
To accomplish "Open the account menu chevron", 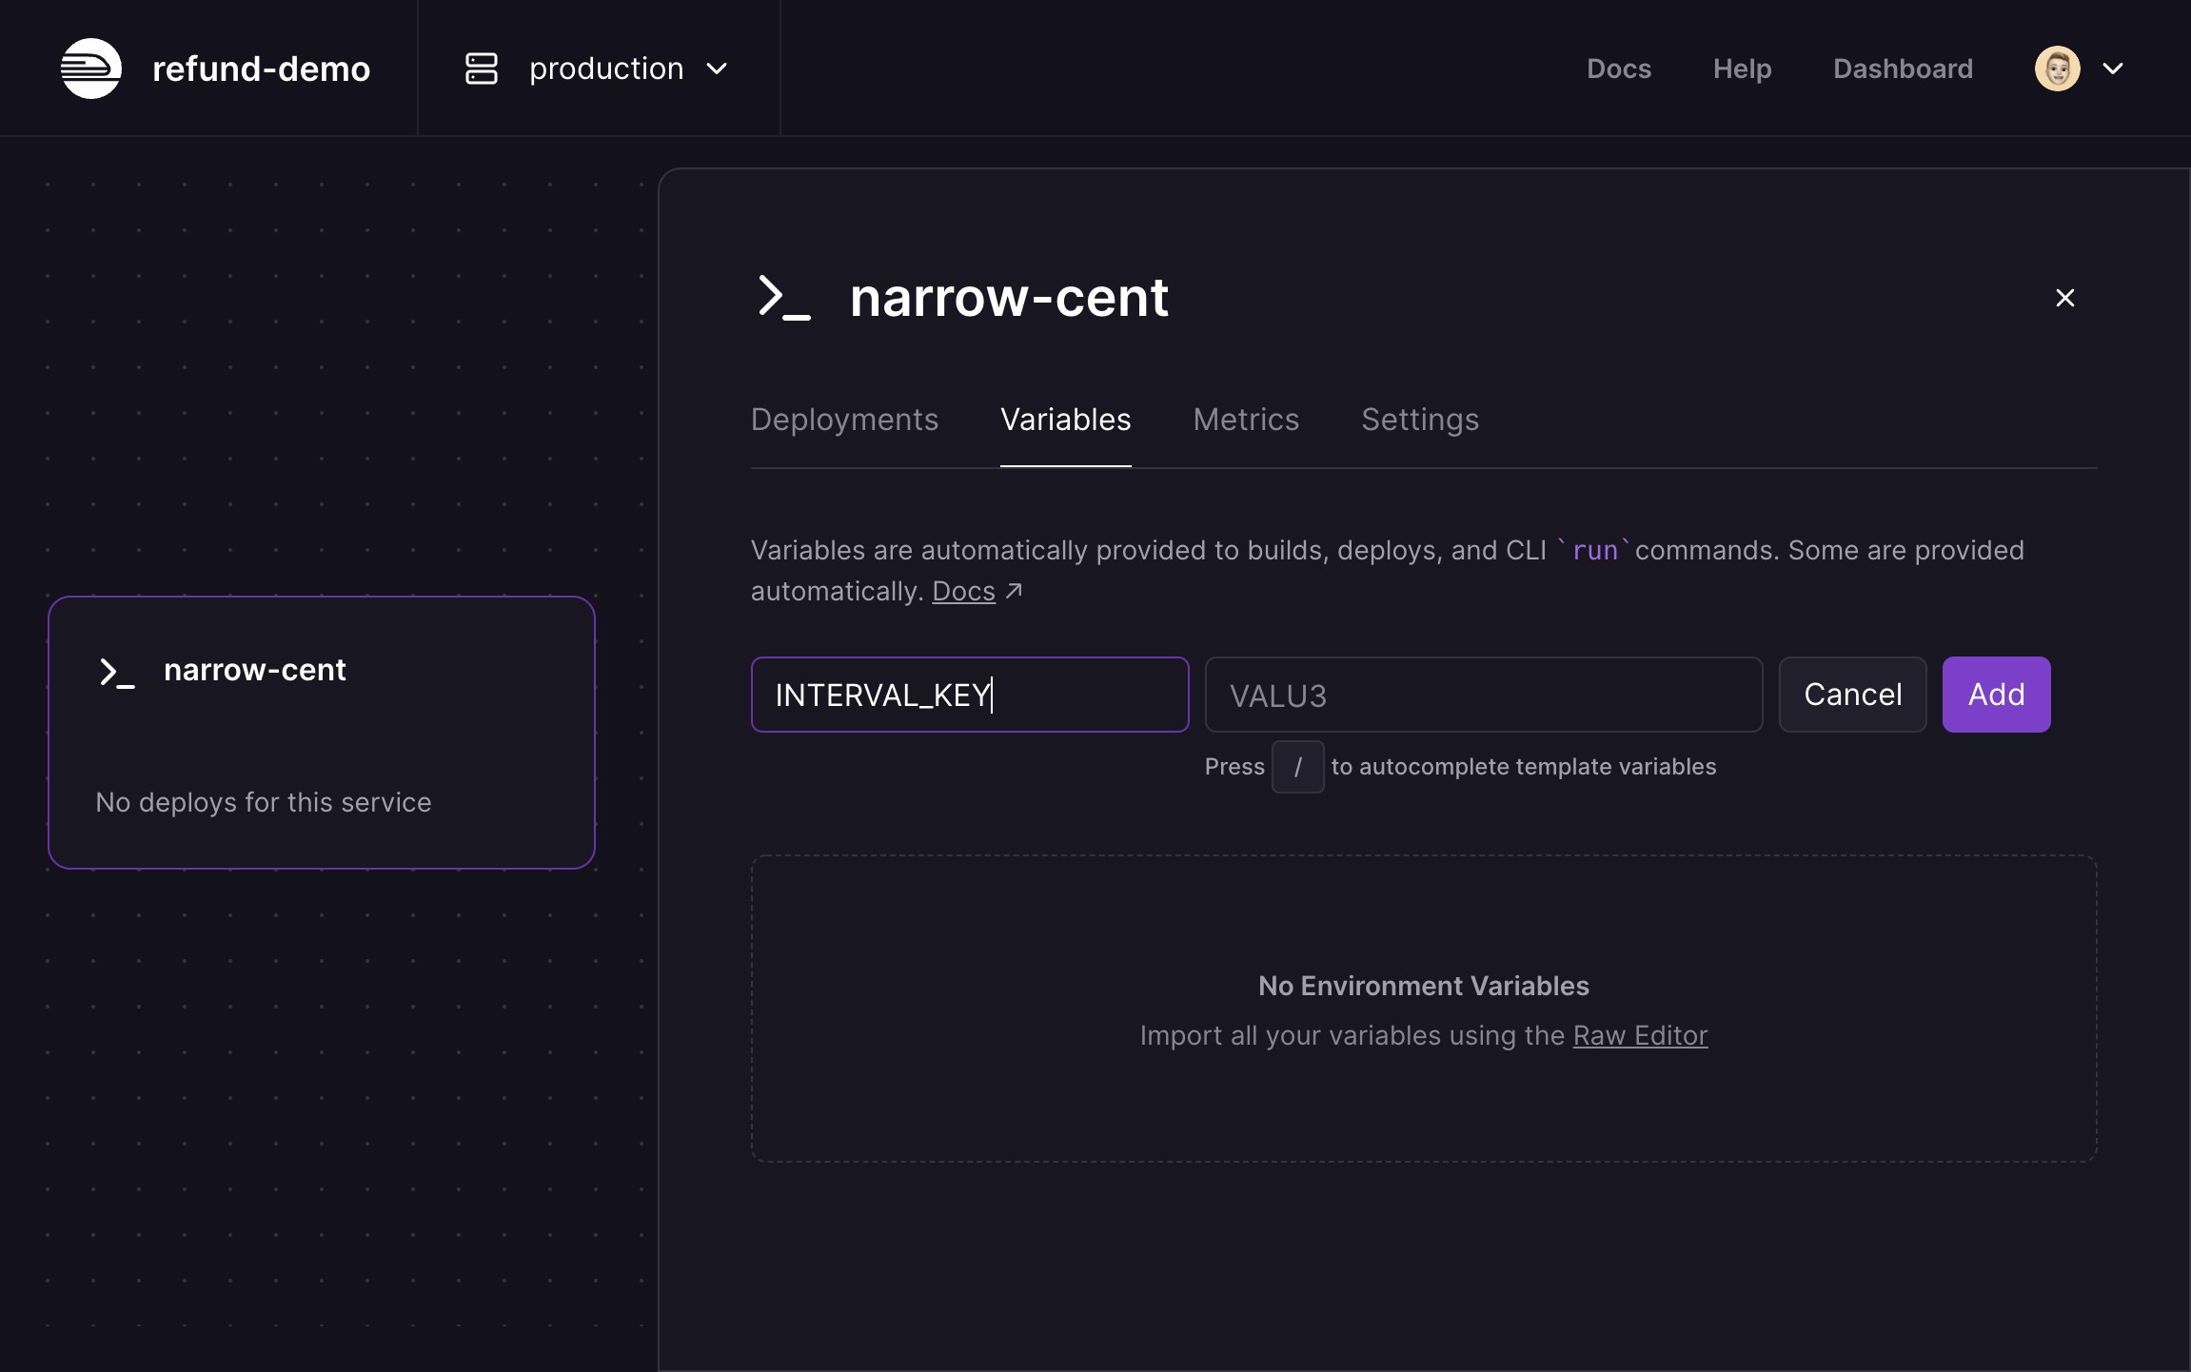I will tap(2113, 69).
